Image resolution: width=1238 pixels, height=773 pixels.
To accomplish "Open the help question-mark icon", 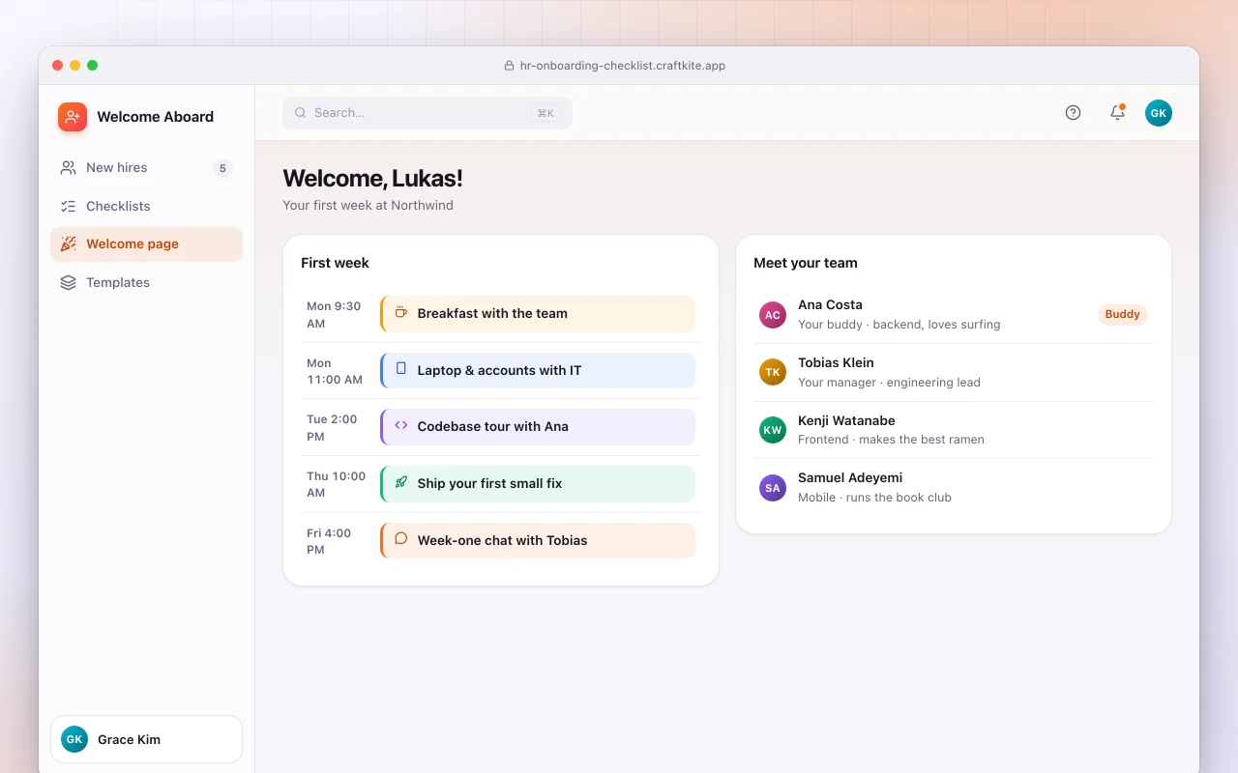I will [1073, 113].
